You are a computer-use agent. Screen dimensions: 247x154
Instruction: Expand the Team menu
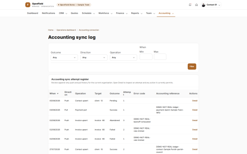point(151,13)
